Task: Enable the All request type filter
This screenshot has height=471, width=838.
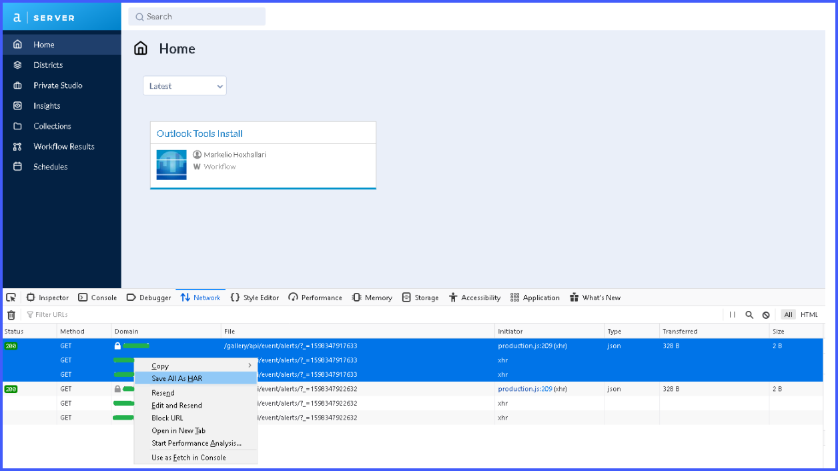Action: click(789, 315)
